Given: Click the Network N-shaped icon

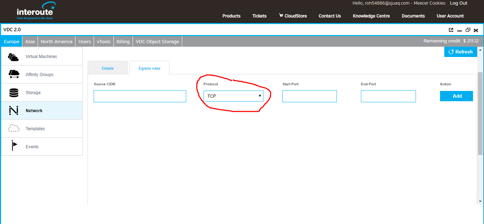Looking at the screenshot, I should click(x=13, y=111).
